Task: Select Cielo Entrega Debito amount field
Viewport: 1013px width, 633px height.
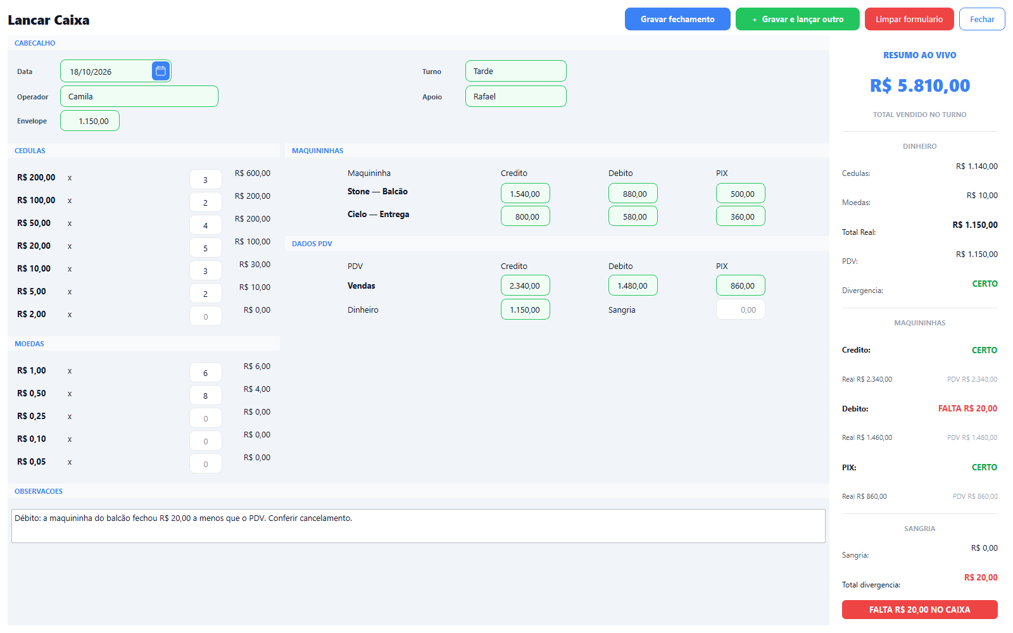Action: (x=633, y=216)
